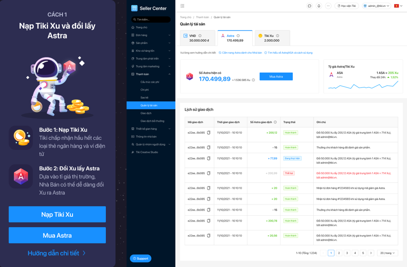
Task: Toggle the sidebar collapse hamburger icon
Action: tap(182, 6)
